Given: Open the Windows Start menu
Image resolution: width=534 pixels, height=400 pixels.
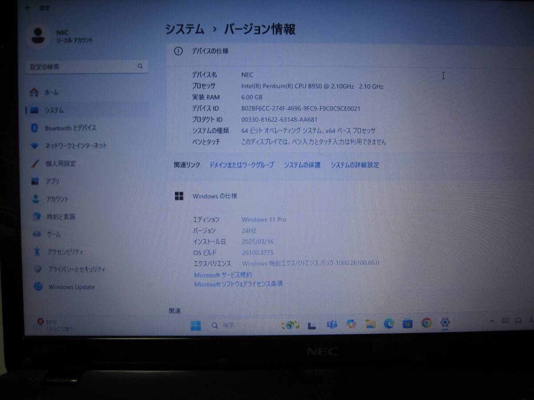Looking at the screenshot, I should point(196,325).
